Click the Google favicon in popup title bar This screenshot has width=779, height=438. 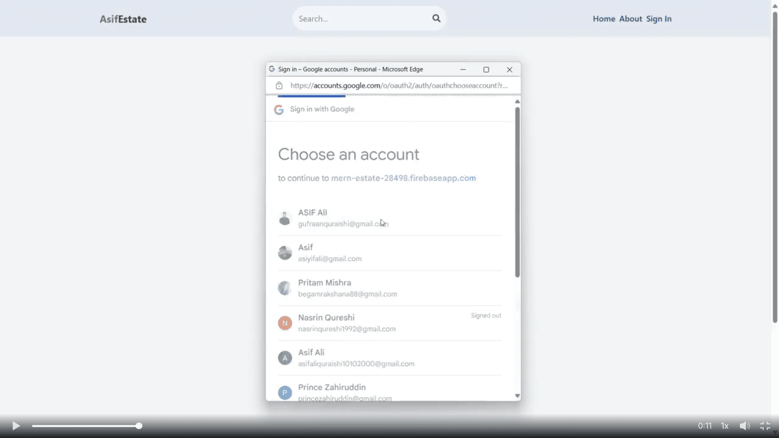[x=272, y=69]
